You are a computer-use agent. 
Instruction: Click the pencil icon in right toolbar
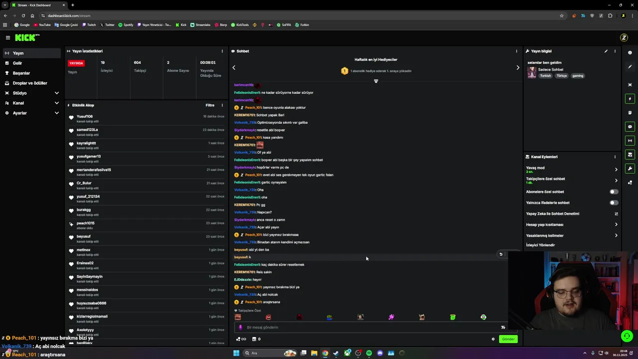630,66
